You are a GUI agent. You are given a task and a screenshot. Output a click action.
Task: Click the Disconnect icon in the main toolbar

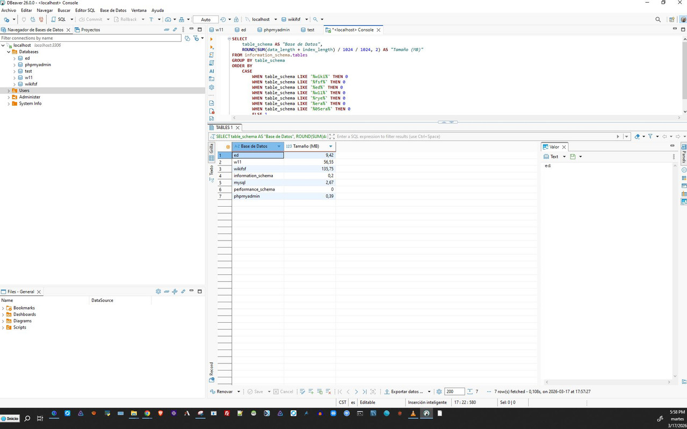click(41, 19)
